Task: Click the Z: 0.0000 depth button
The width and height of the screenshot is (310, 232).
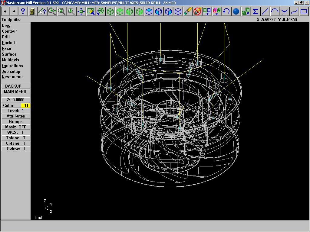Action: coord(16,100)
